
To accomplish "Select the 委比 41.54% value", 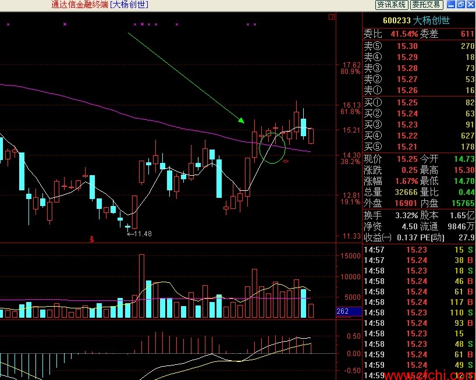I will pyautogui.click(x=404, y=34).
